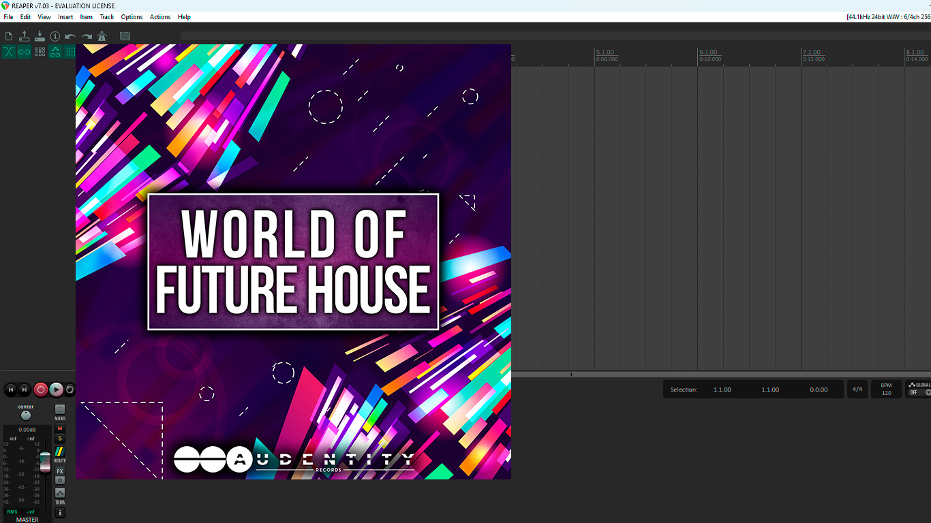This screenshot has width=931, height=523.
Task: Toggle envelope points move with items icon
Action: pyautogui.click(x=55, y=52)
